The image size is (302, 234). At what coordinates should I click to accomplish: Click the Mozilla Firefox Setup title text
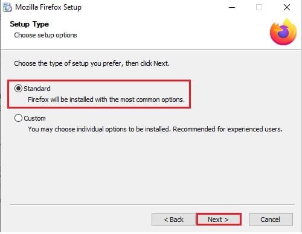tap(48, 7)
